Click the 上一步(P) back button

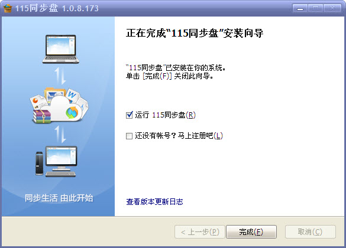pos(200,231)
